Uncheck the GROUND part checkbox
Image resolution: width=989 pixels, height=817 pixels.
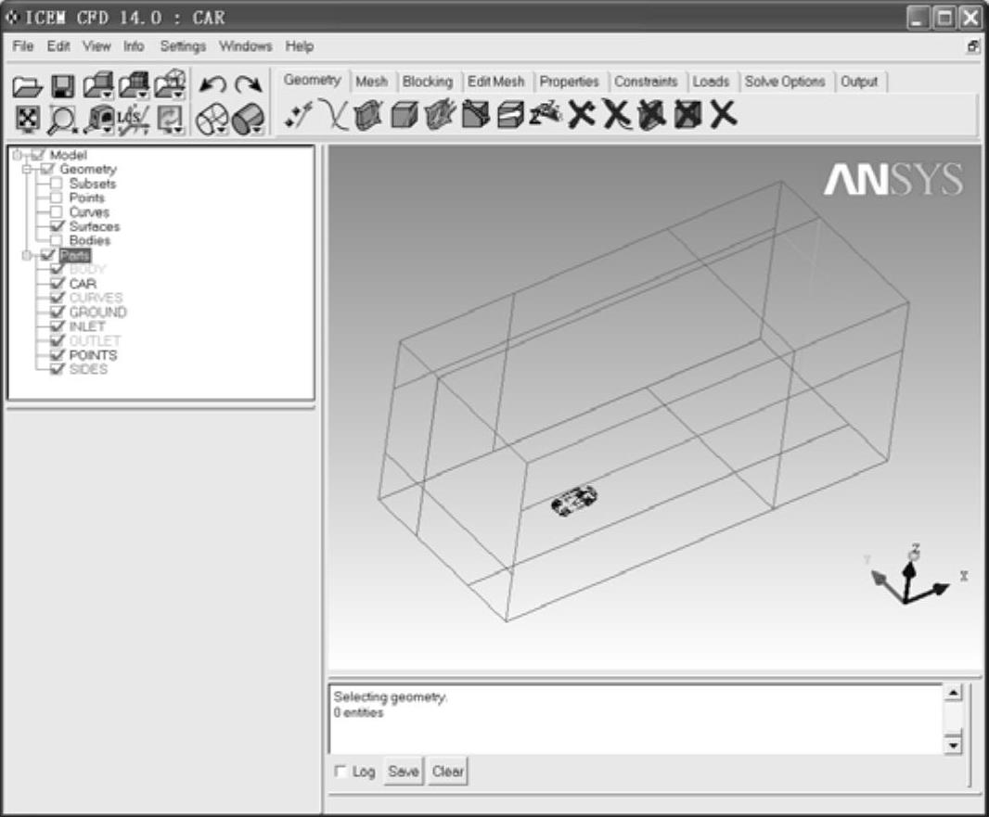(x=58, y=312)
